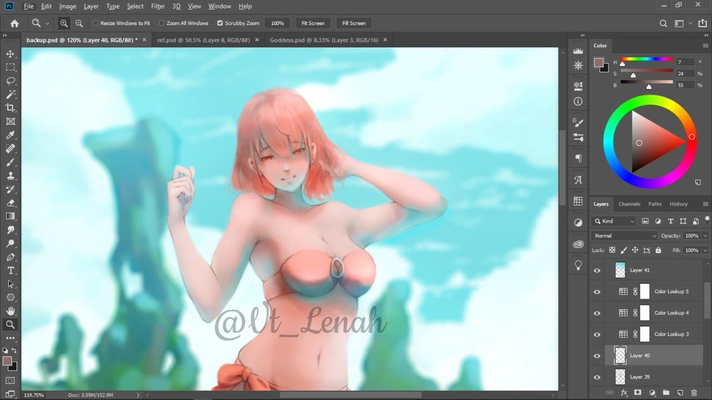Choose the Zoom In mode icon
The height and width of the screenshot is (400, 712).
point(63,23)
